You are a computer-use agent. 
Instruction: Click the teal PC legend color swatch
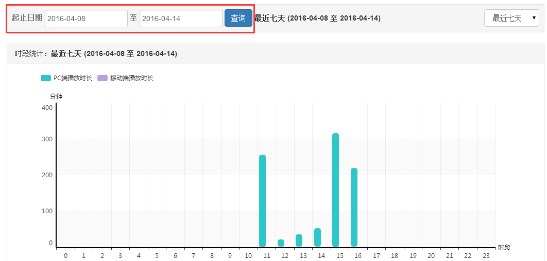point(46,78)
